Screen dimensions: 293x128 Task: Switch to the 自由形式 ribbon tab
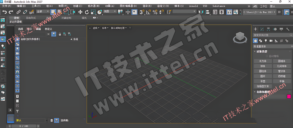point(31,18)
